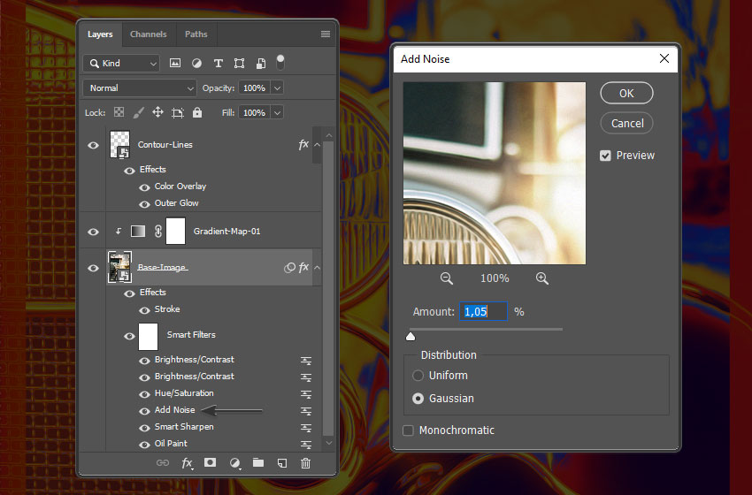Filter layers by pixel layers icon
Screen dimensions: 752x495
pyautogui.click(x=175, y=63)
